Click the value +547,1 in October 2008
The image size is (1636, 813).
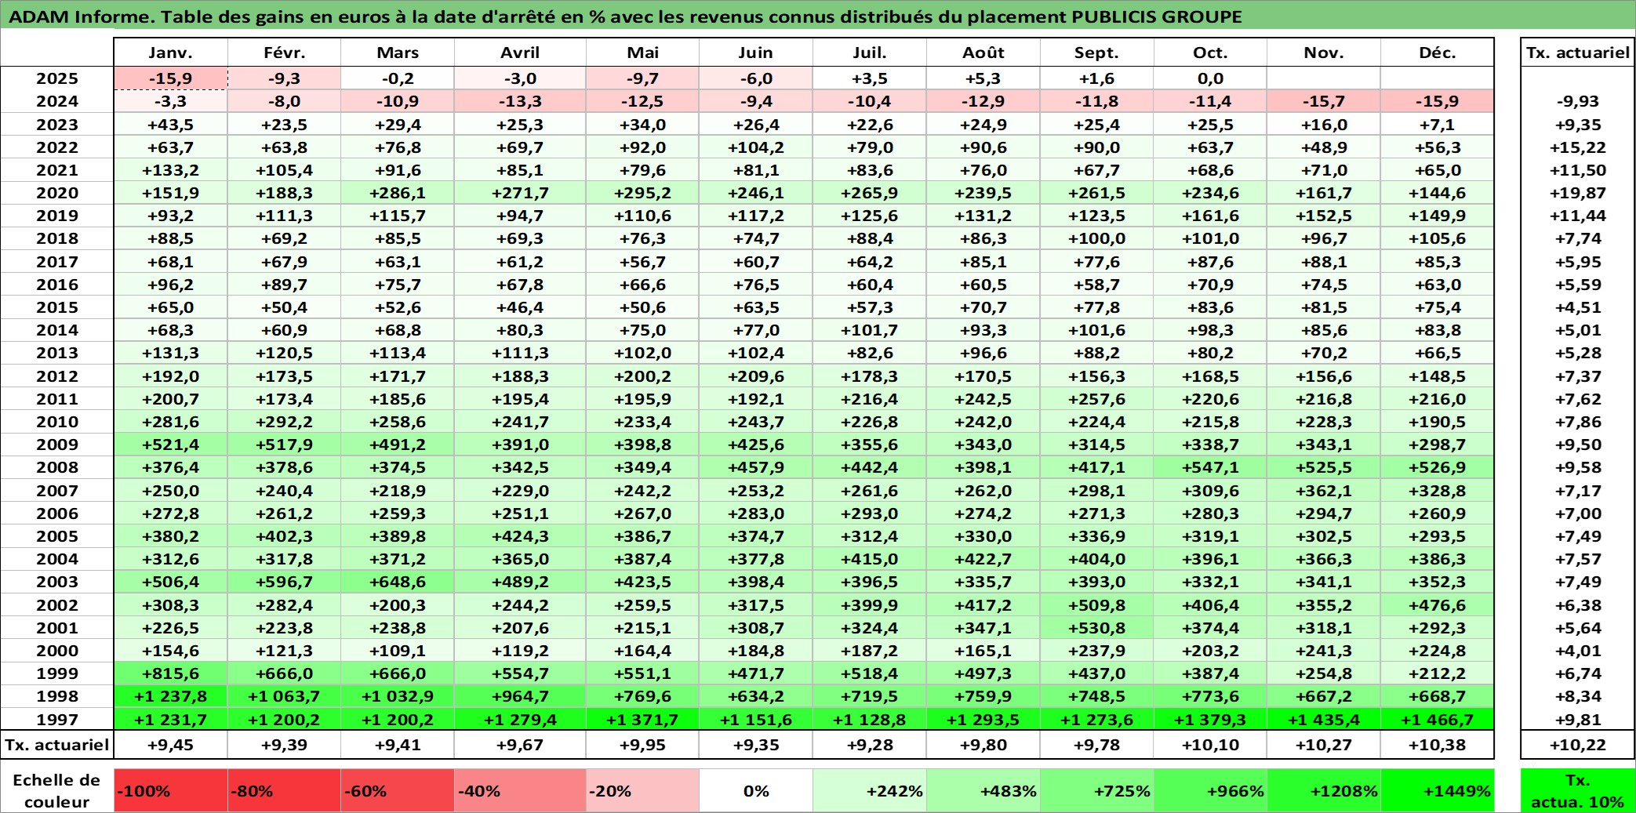click(x=1210, y=467)
